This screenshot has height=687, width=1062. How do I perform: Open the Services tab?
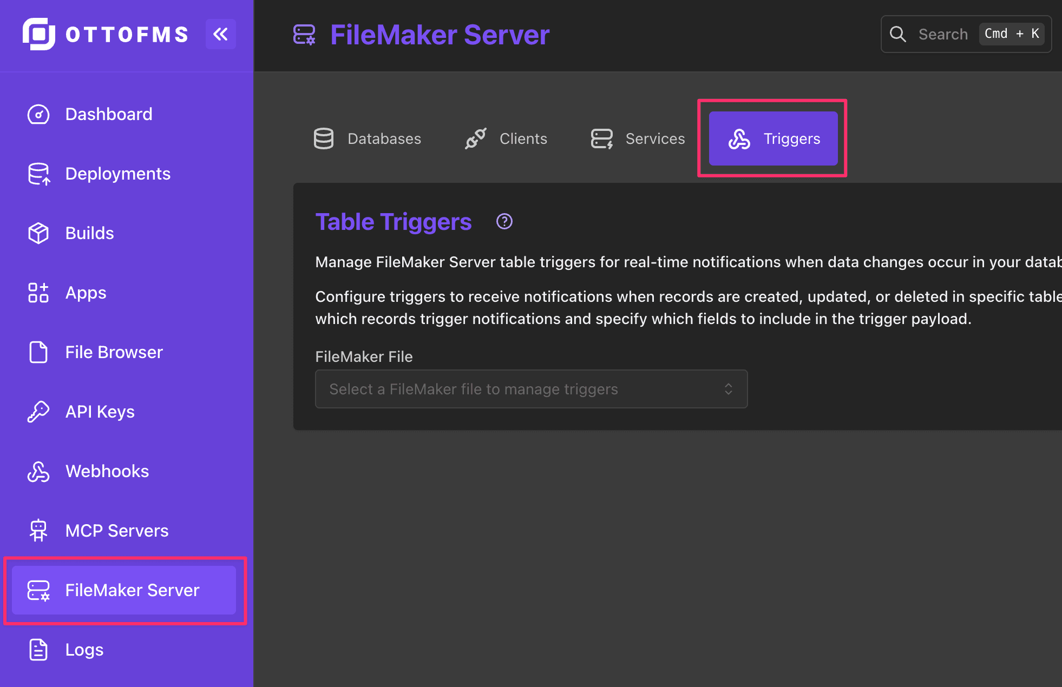tap(637, 138)
